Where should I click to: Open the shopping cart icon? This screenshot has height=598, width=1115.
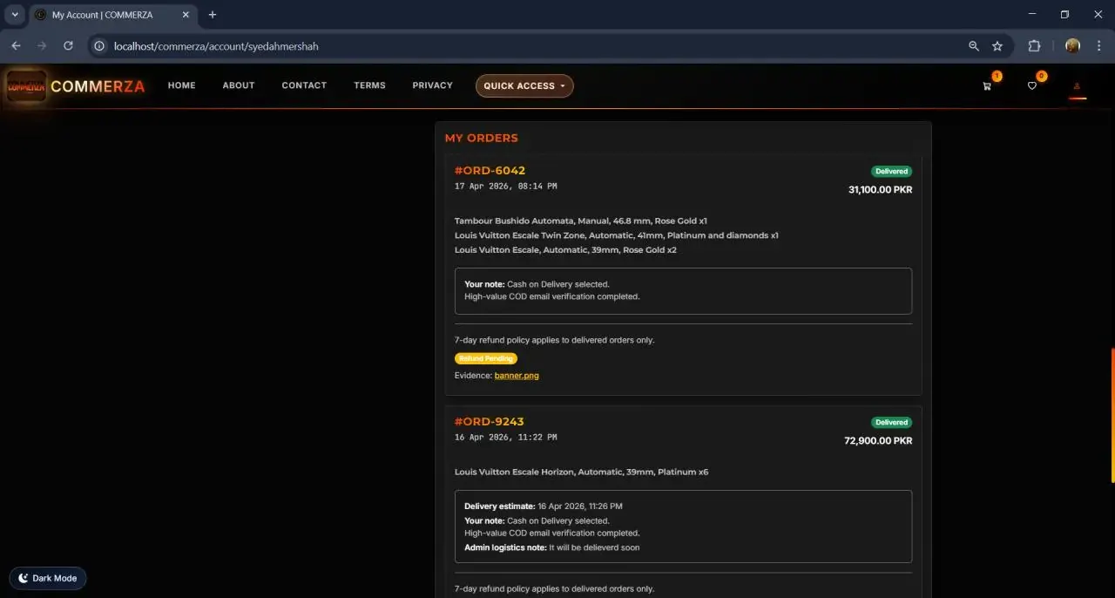click(987, 86)
